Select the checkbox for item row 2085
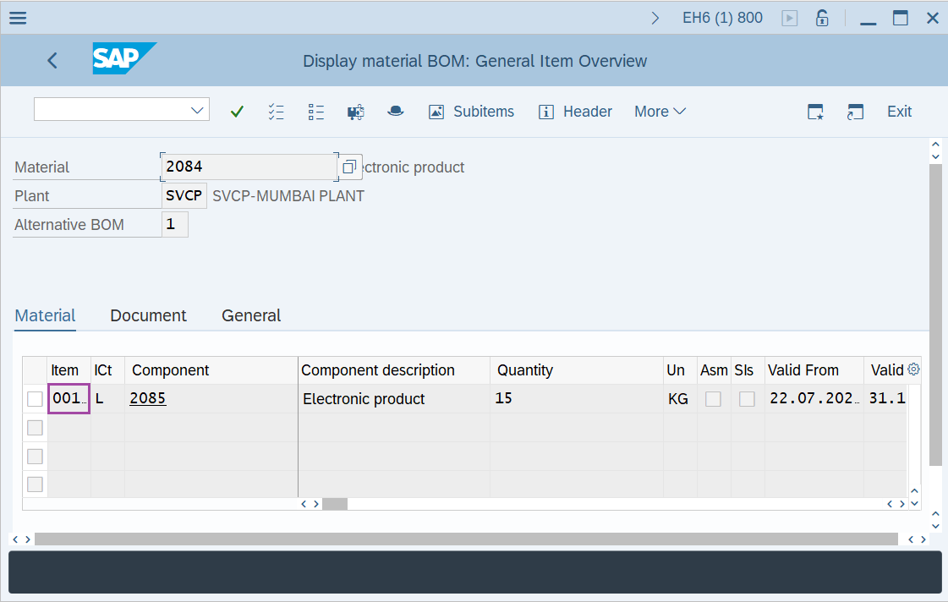Screen dimensions: 948x602 pos(35,399)
